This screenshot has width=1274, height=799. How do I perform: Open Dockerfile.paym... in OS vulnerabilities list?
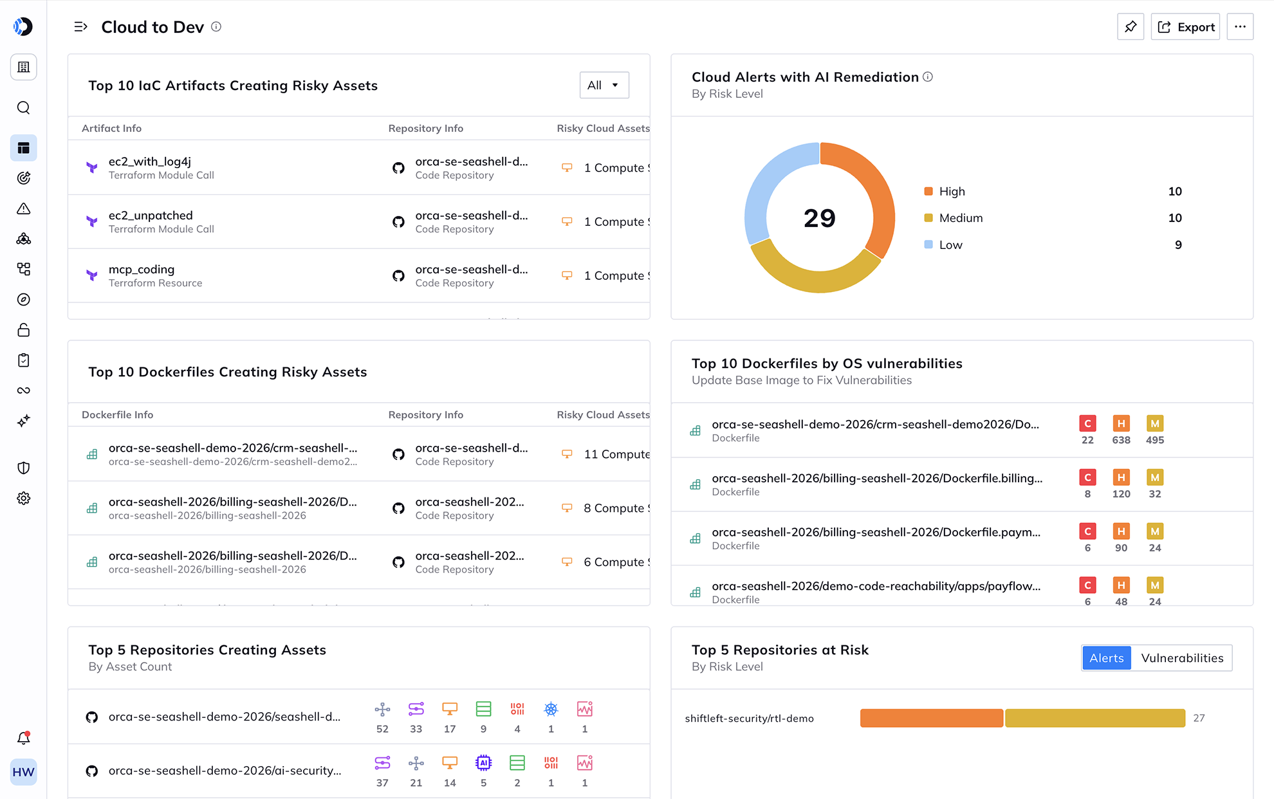876,532
